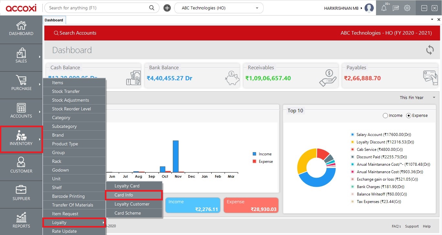Click the dashboard refresh icon
Screen dimensions: 442x235
pos(430,50)
